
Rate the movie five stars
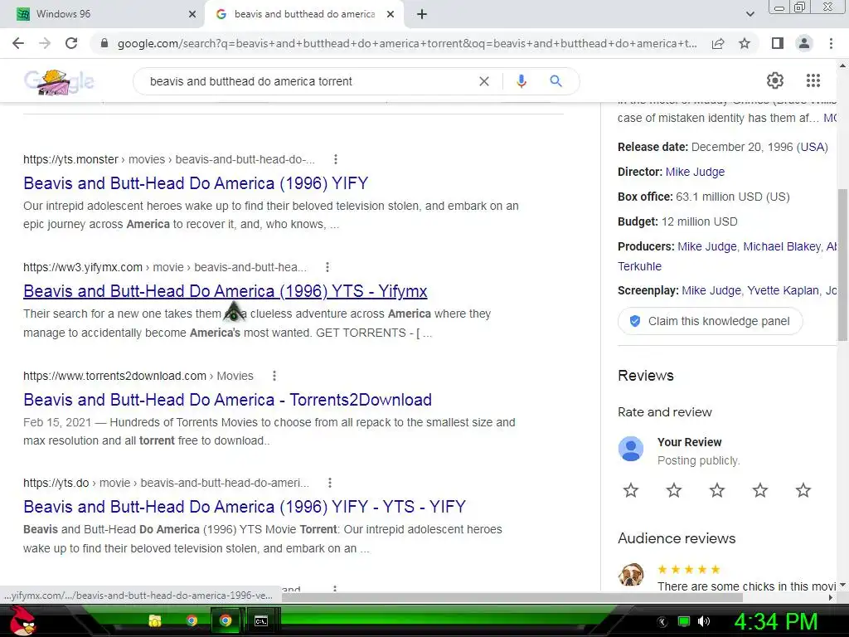click(803, 490)
